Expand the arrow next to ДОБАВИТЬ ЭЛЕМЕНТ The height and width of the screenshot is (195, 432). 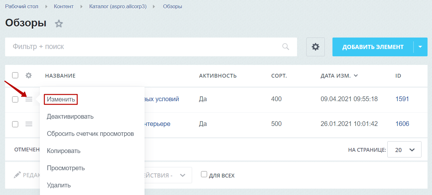(x=420, y=47)
